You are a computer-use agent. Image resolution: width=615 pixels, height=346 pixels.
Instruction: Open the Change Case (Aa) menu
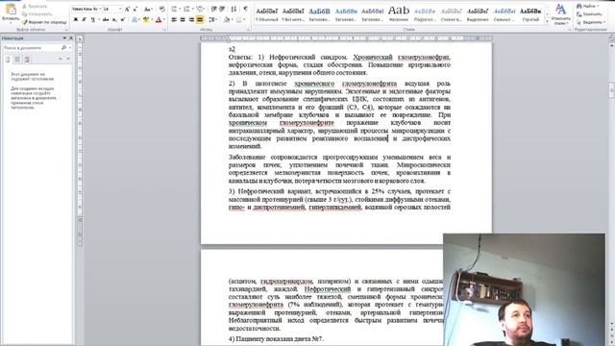147,9
